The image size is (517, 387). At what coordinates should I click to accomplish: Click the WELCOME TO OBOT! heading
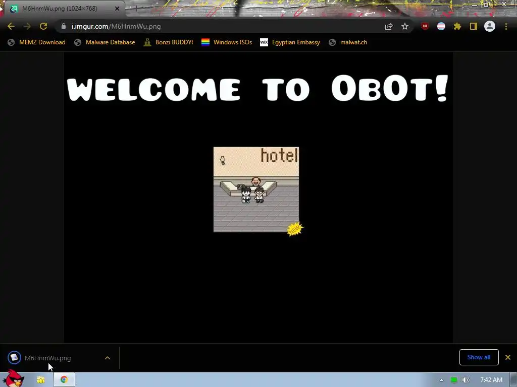point(257,88)
